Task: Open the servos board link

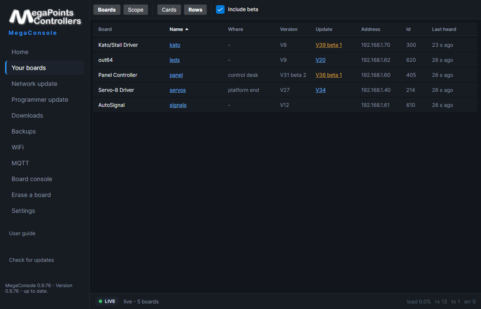Action: click(178, 90)
